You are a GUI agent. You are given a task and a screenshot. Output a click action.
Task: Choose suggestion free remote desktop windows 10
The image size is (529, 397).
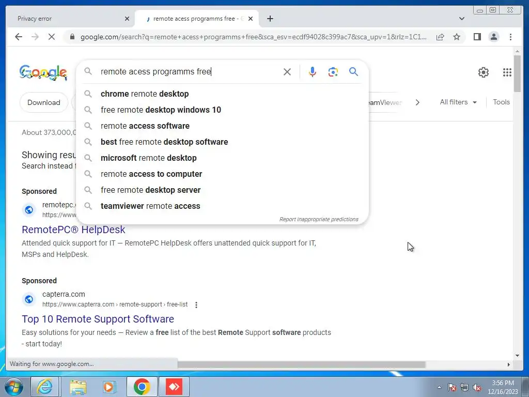[223, 110]
